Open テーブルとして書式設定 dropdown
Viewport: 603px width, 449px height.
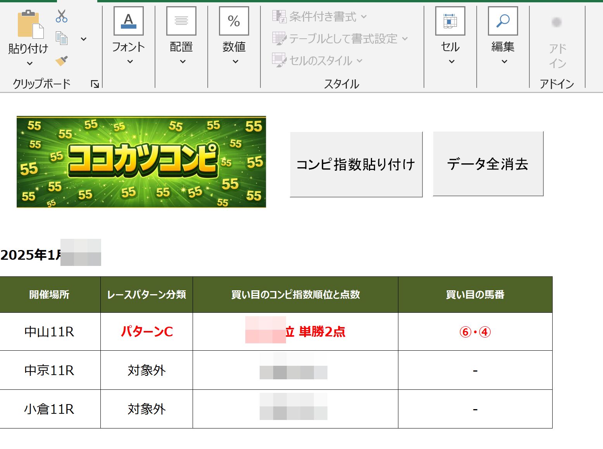coord(340,39)
